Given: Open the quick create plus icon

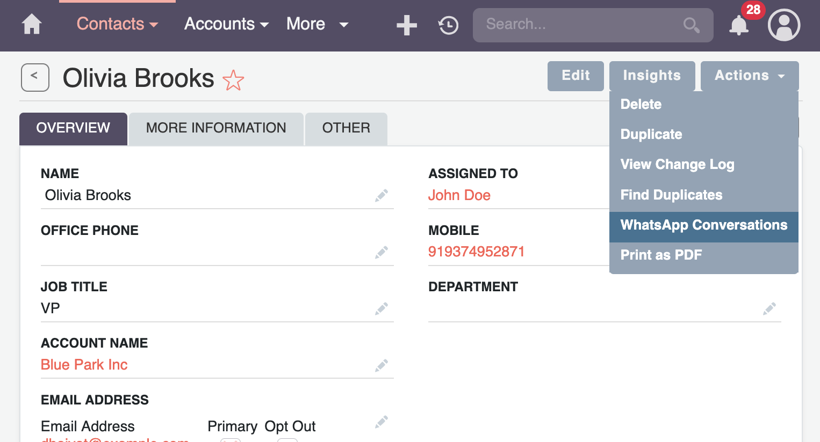Looking at the screenshot, I should 407,25.
